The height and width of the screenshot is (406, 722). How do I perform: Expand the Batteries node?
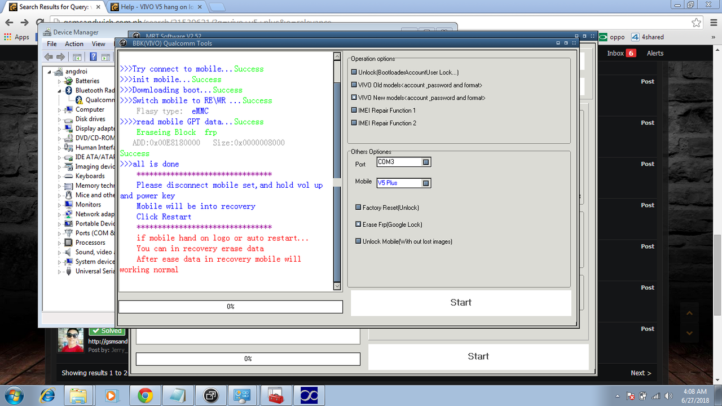coord(60,81)
